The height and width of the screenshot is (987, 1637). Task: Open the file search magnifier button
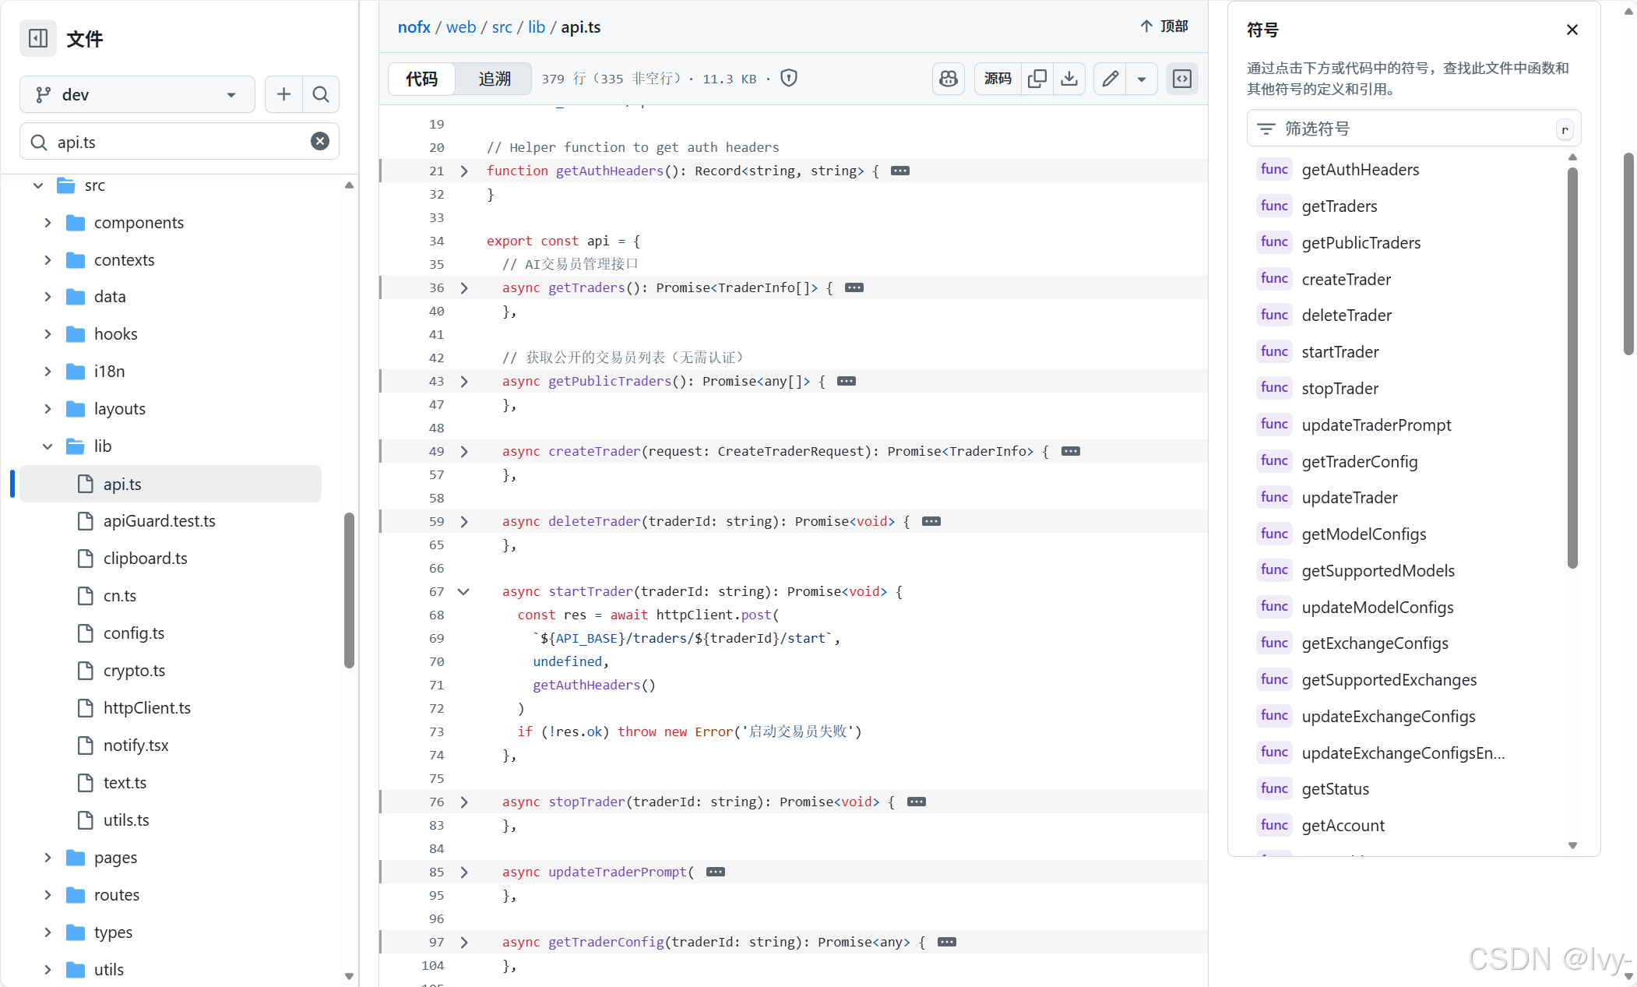[x=320, y=94]
